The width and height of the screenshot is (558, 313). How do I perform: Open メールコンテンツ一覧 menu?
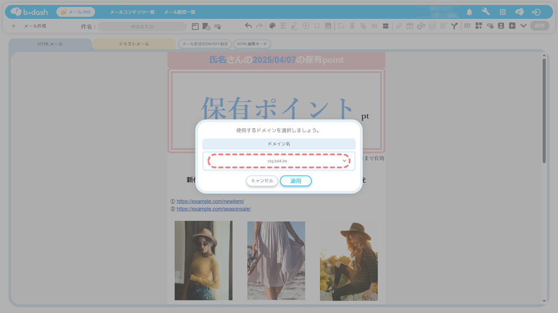tap(132, 12)
